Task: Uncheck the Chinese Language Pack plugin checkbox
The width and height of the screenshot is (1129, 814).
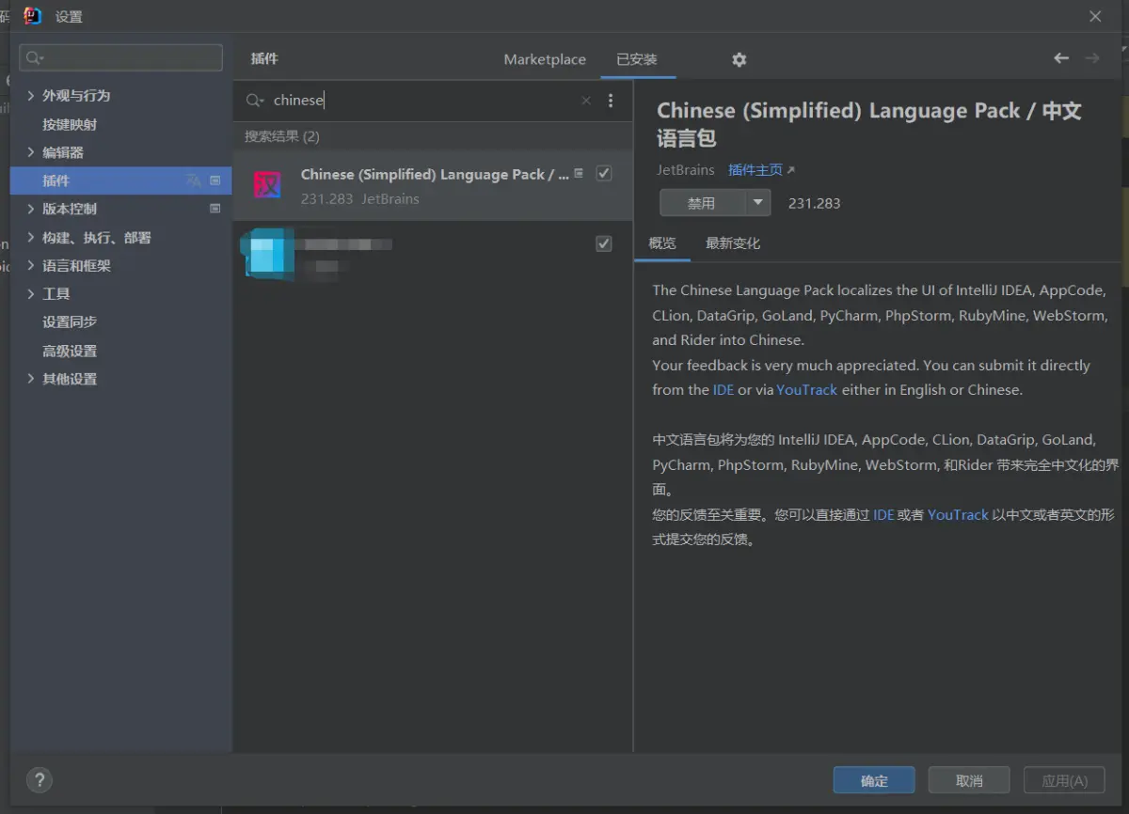Action: pos(603,173)
